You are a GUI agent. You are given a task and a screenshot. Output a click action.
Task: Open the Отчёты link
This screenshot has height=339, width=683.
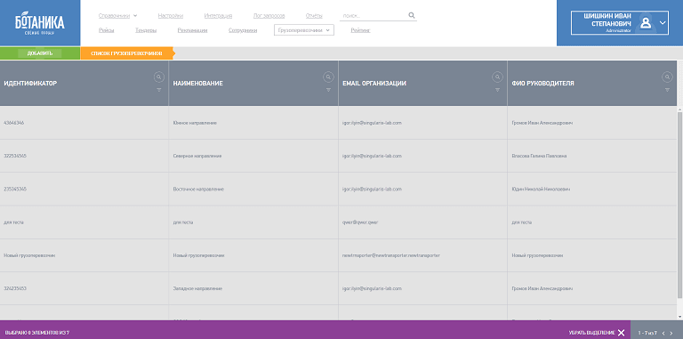314,16
